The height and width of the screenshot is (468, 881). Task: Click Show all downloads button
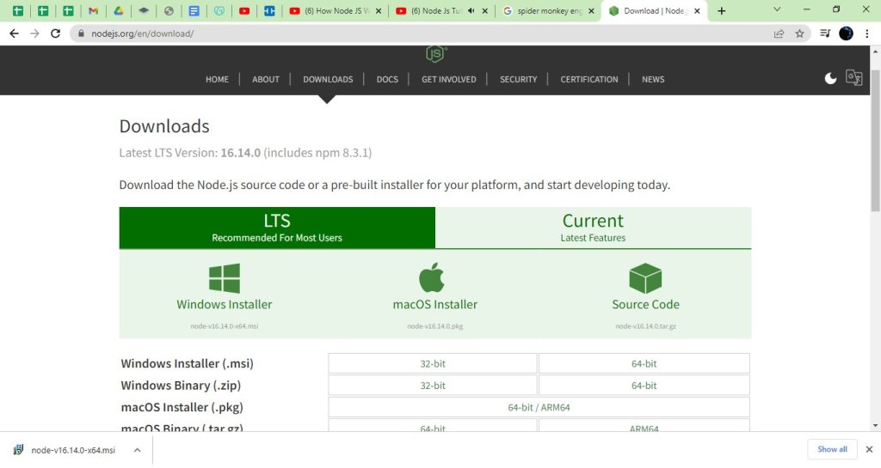tap(832, 449)
